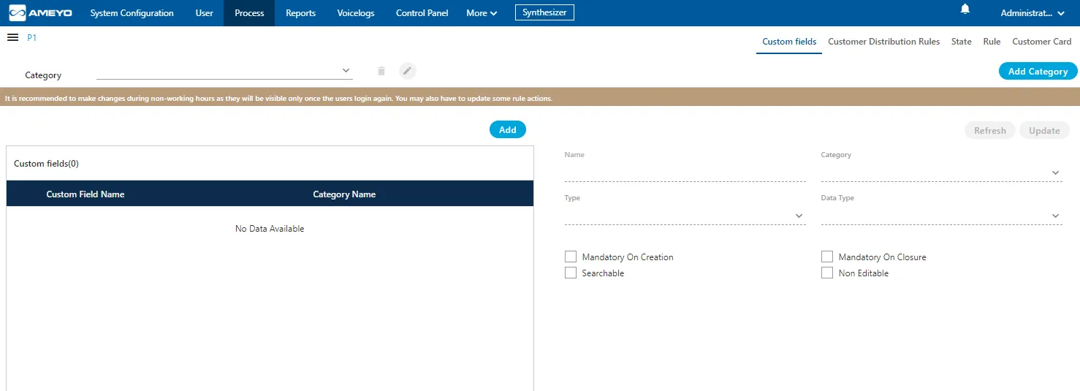The height and width of the screenshot is (391, 1080).
Task: Open the hamburger menu next to P1
Action: click(12, 37)
